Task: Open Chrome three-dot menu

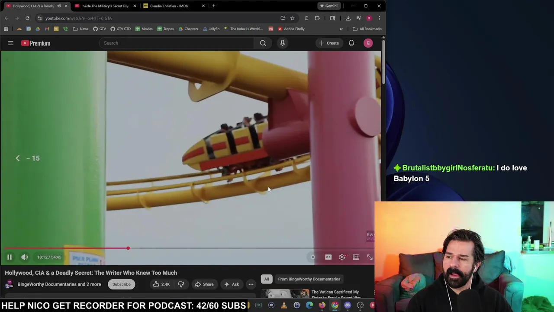Action: 379,18
